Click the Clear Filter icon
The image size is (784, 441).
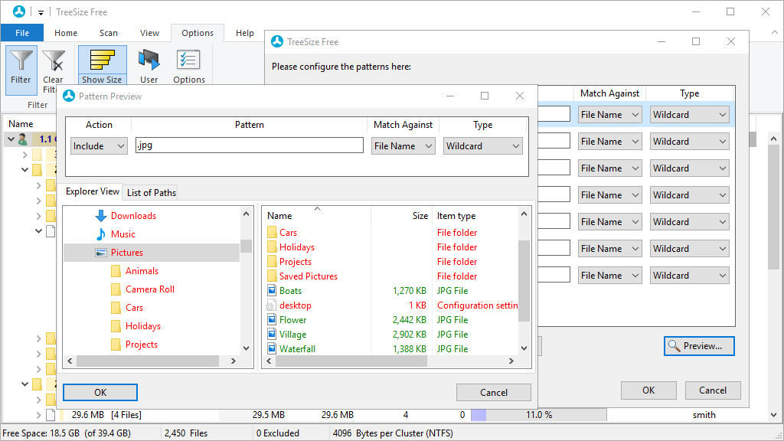point(54,61)
